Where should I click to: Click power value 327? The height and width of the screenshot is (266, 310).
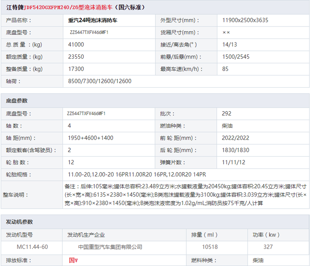pos(268,247)
